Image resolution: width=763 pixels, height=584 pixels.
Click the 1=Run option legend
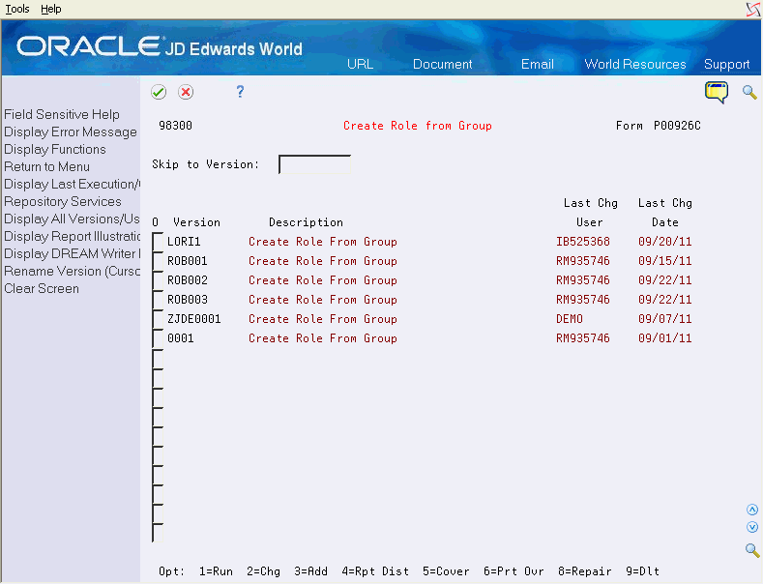coord(216,571)
